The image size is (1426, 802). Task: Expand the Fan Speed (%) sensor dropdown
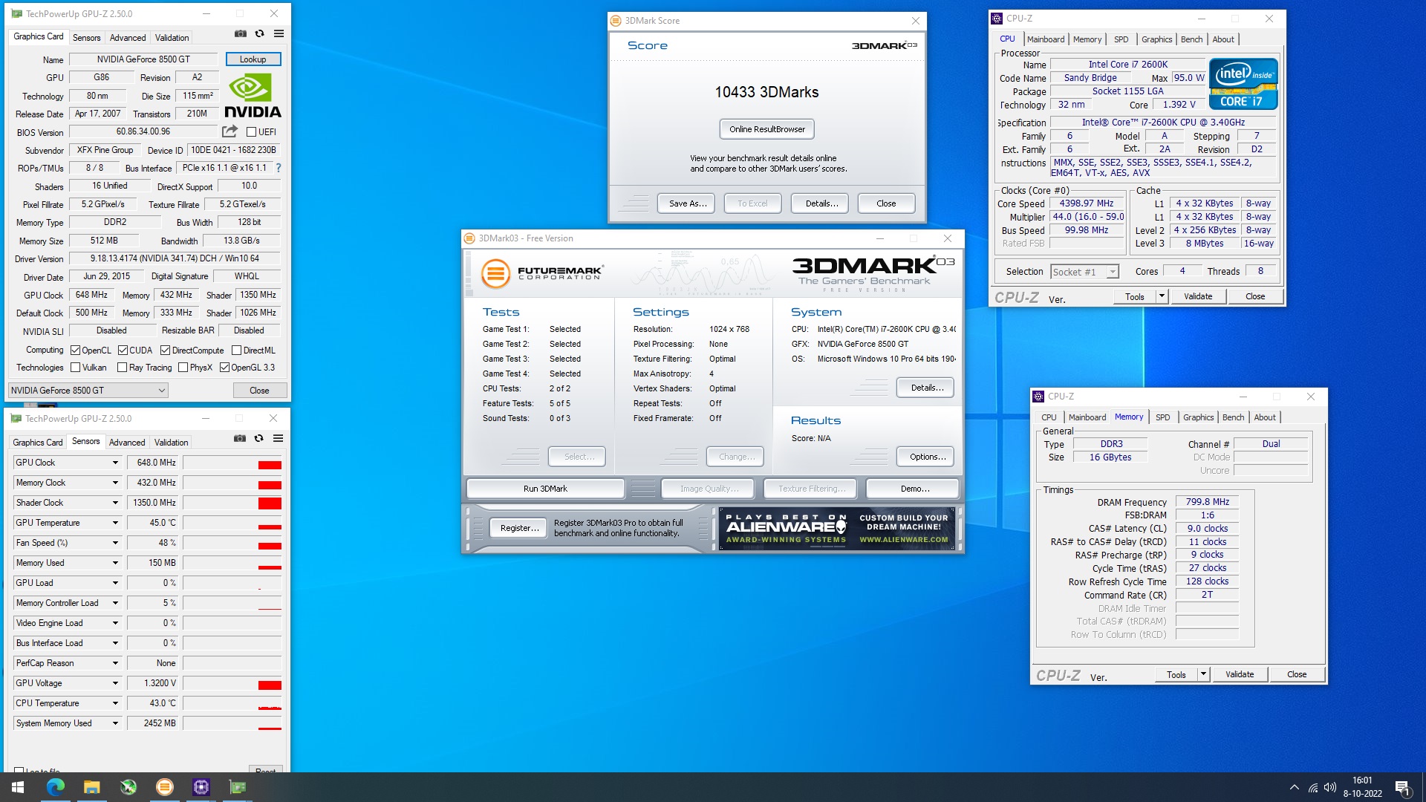(x=115, y=543)
